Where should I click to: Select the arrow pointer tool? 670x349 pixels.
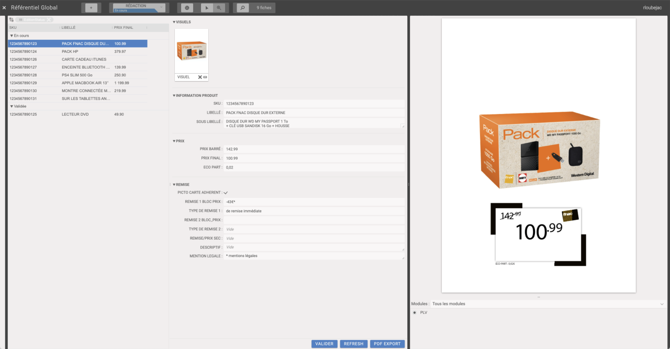coord(207,8)
